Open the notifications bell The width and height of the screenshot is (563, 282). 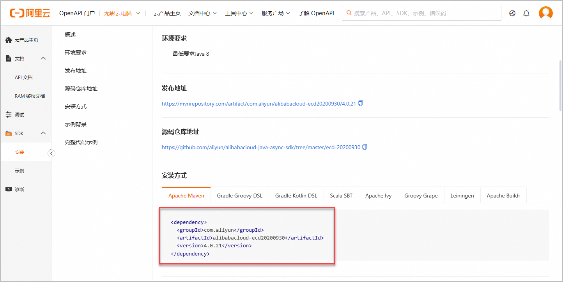click(x=526, y=13)
